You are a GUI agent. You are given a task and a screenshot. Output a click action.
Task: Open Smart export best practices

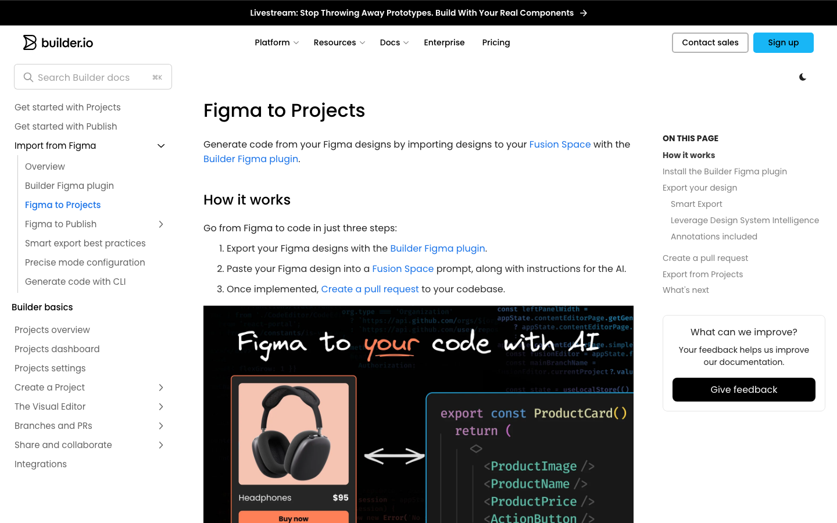pos(85,243)
